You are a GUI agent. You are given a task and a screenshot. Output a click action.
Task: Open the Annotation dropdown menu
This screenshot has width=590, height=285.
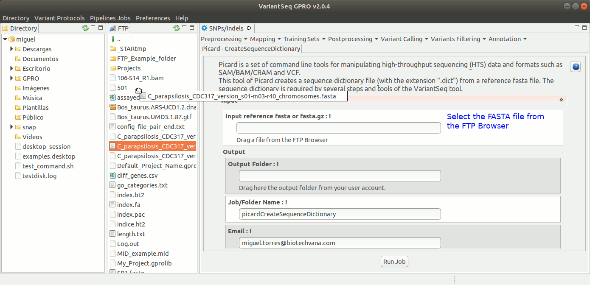coord(507,39)
